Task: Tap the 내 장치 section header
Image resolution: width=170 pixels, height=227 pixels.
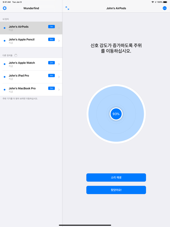Action: (x=6, y=19)
